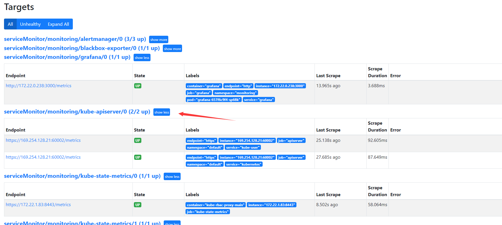Select the All filter button

tap(10, 24)
